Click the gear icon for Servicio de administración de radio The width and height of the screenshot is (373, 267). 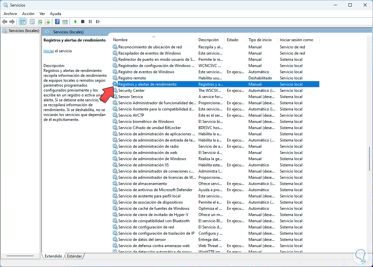(x=115, y=146)
